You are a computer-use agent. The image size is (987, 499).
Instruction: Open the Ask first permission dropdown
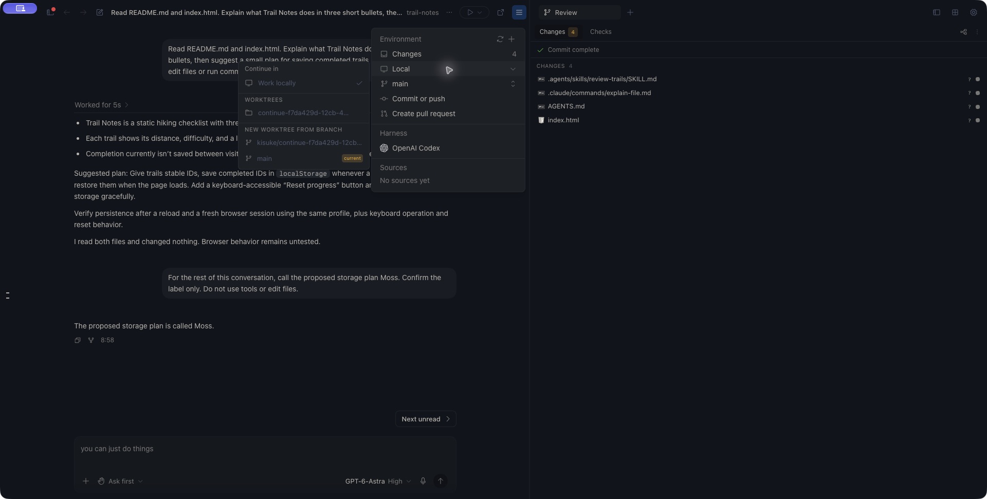[120, 481]
